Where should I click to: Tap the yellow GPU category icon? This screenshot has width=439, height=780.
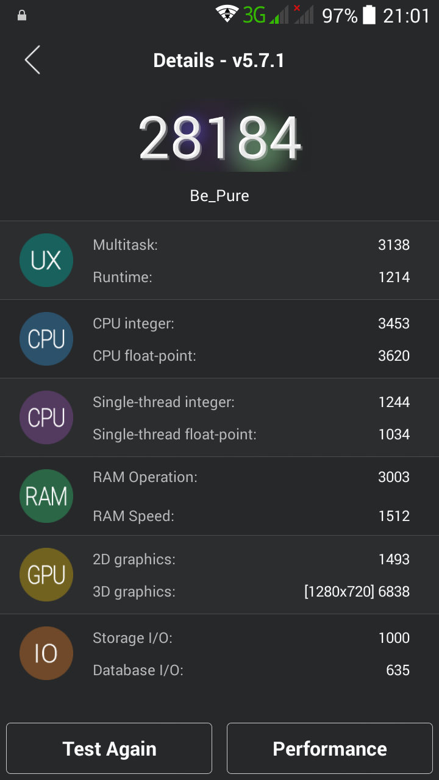pos(46,575)
